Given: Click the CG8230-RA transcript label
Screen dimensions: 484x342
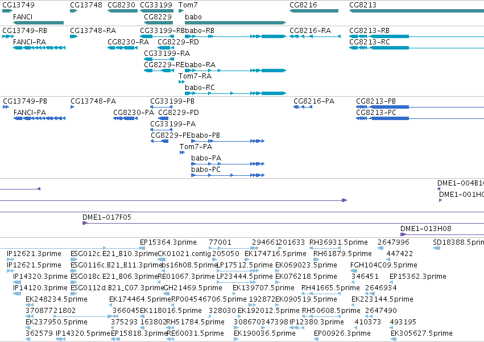Looking at the screenshot, I should pos(128,42).
